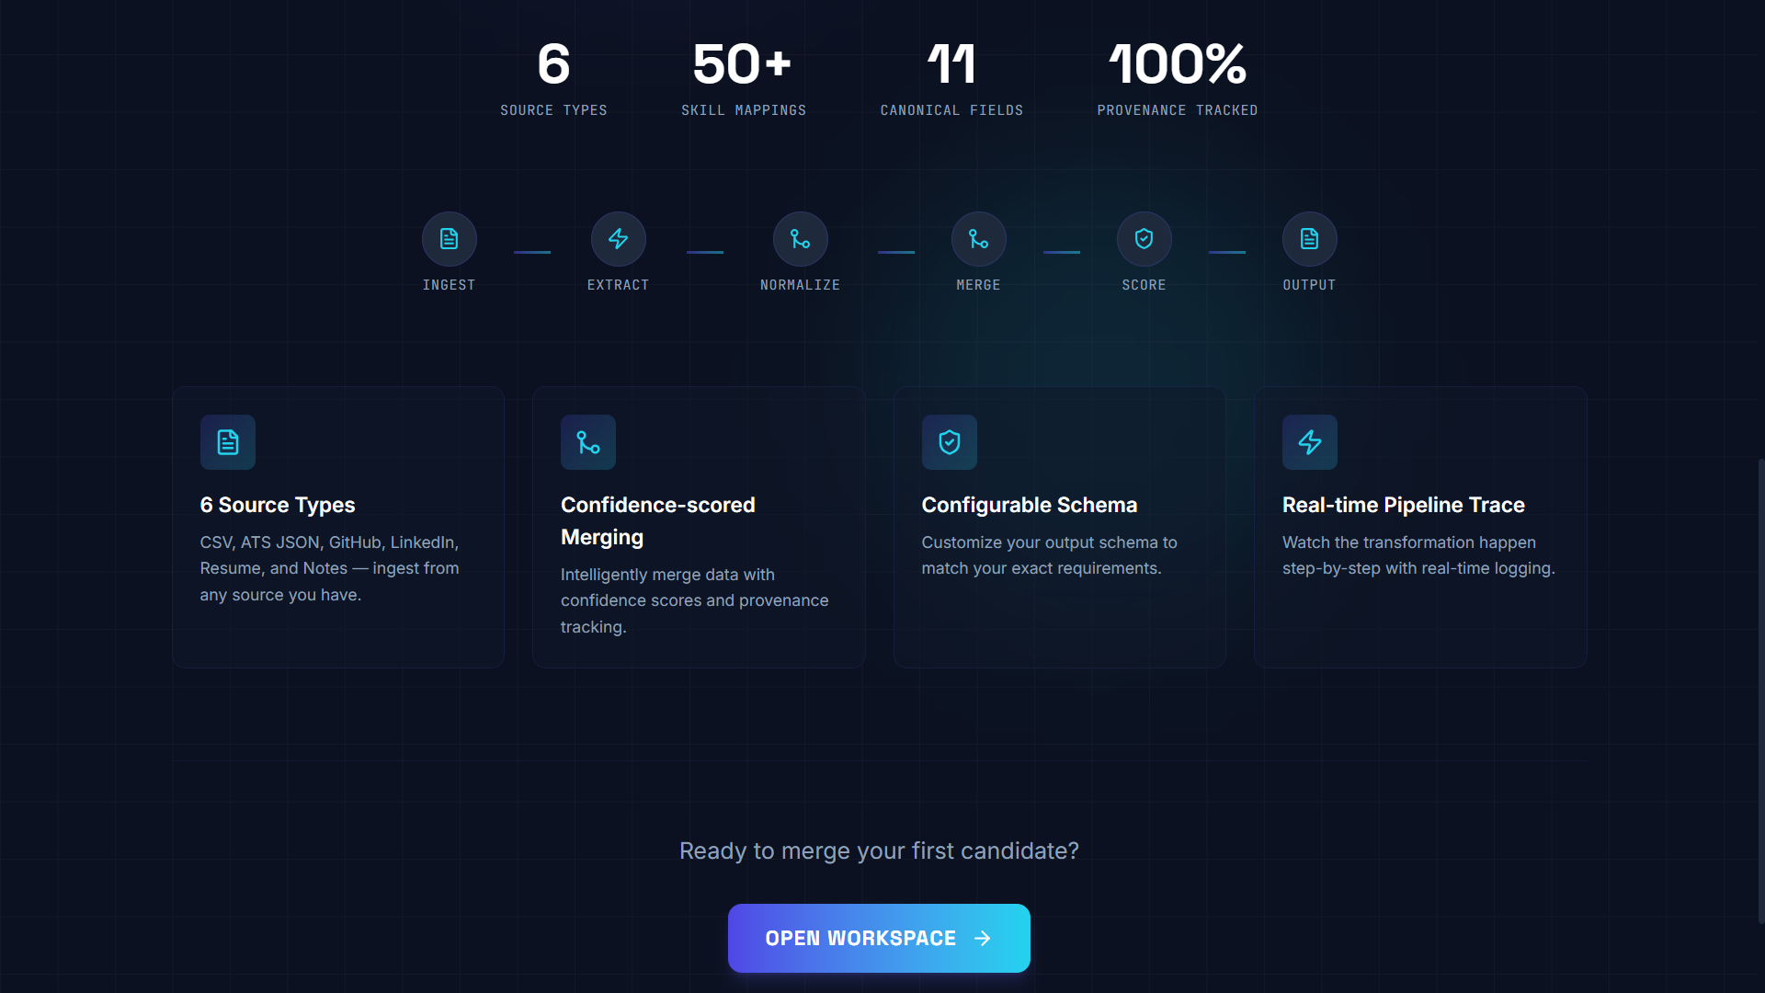Select the Output document icon
The image size is (1765, 993).
[1309, 239]
